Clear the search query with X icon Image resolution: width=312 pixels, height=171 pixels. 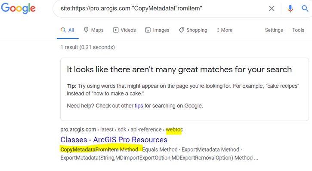pos(272,9)
